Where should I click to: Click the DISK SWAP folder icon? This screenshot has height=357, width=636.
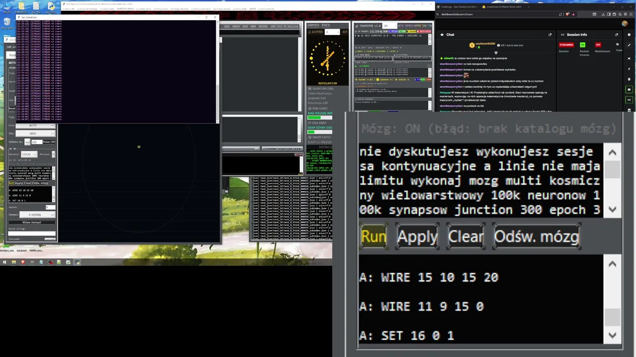310,123
